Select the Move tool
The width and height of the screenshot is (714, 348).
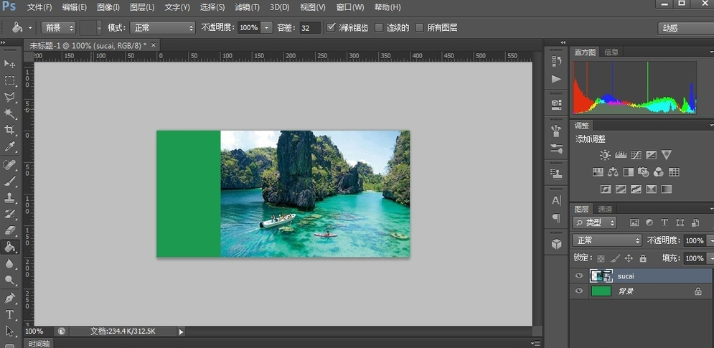10,65
